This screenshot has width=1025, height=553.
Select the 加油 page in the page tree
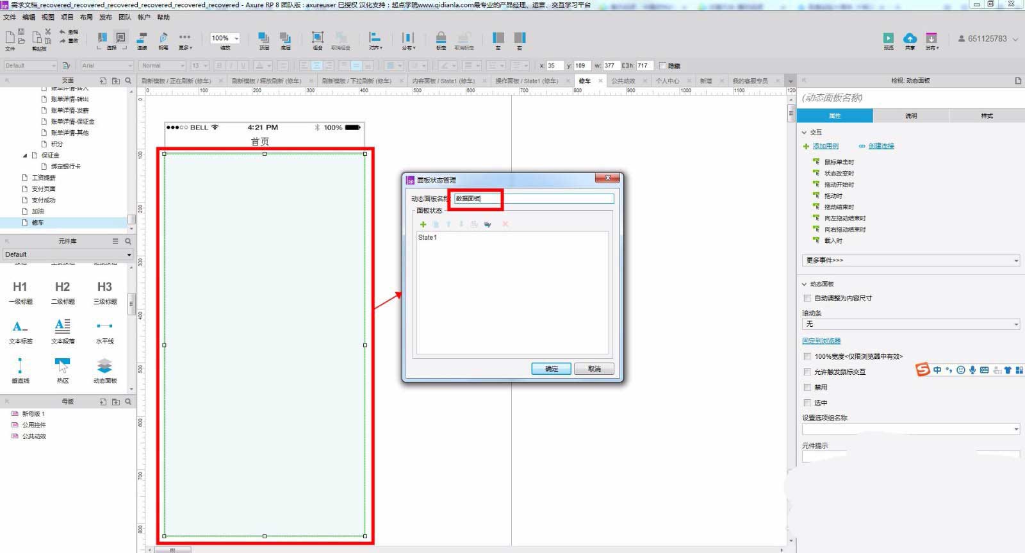(38, 211)
